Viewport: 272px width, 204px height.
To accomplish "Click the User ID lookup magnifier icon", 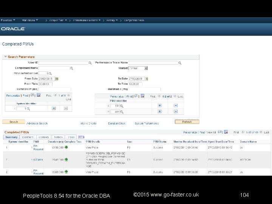I will coord(90,63).
